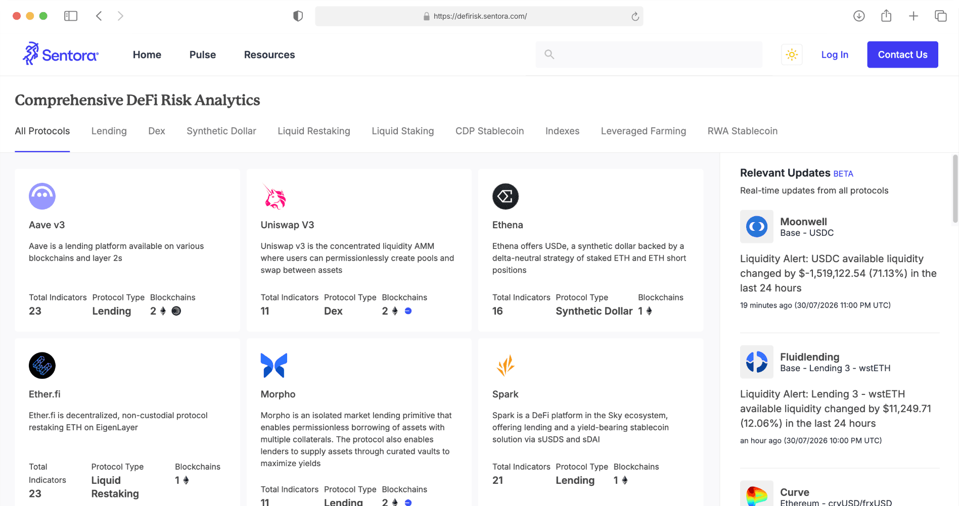Click the Relevant Updates panel scrollbar
Screen dimensions: 959x506
(x=955, y=189)
